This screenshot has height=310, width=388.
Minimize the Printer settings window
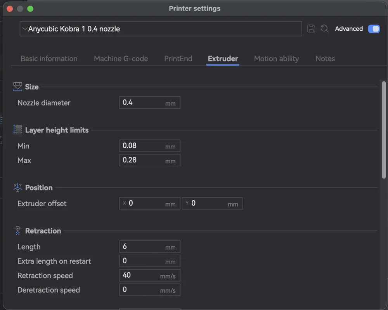20,9
